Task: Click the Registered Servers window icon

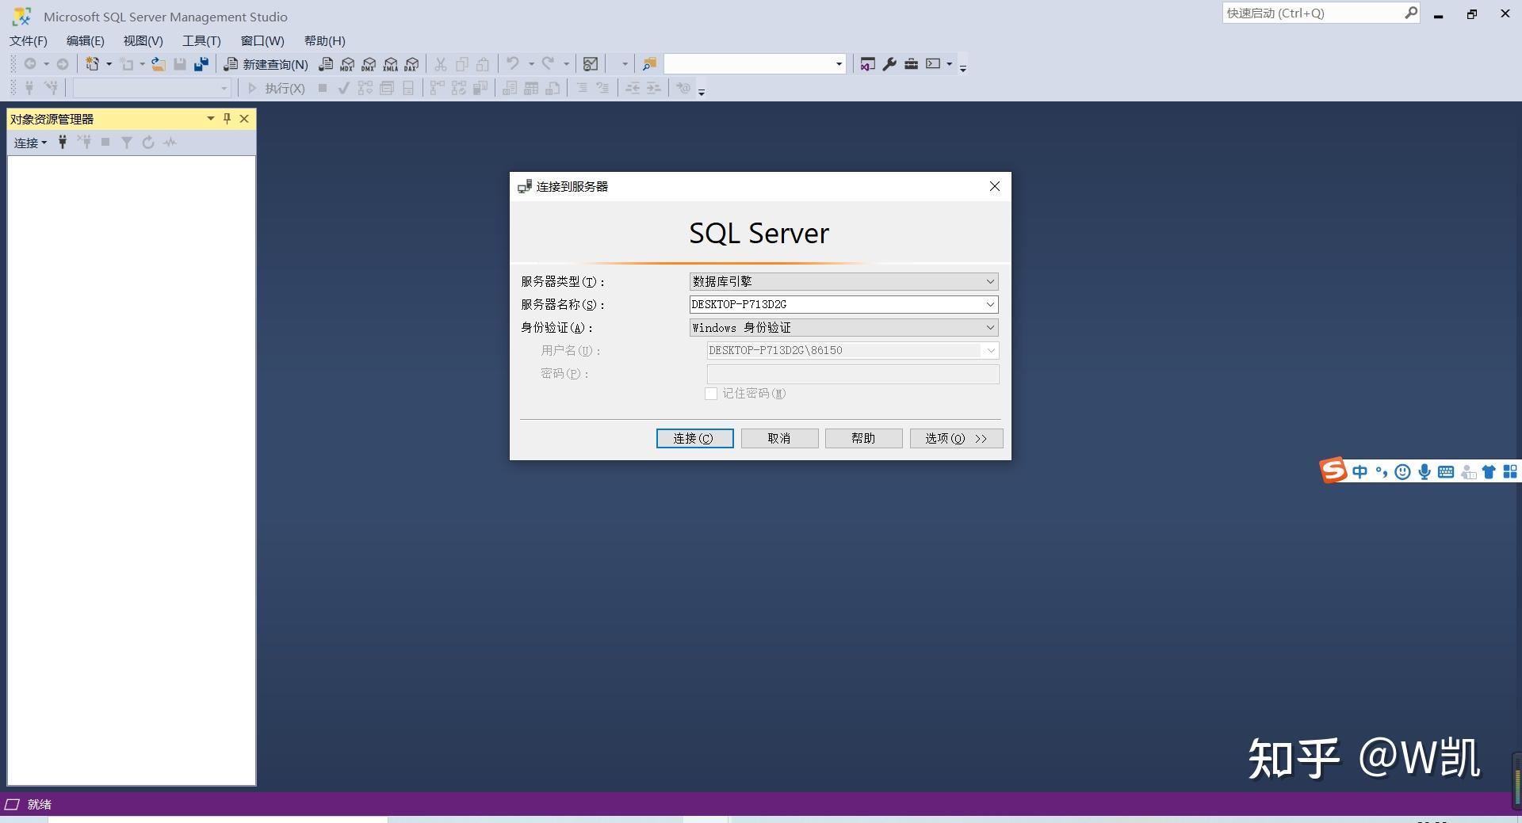Action: (868, 64)
